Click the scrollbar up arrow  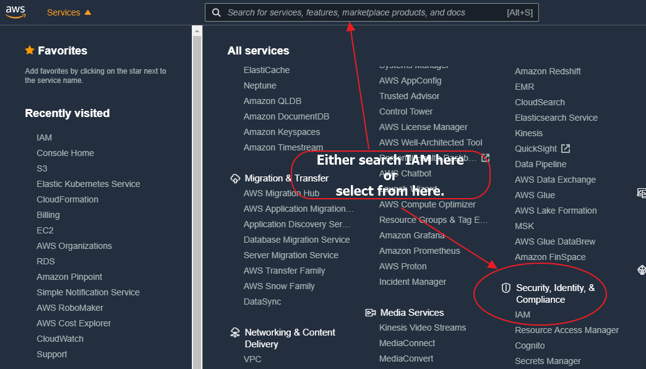[x=197, y=31]
